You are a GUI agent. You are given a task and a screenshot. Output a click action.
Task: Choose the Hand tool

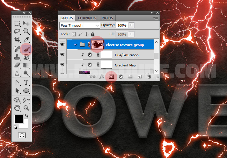click(x=17, y=108)
